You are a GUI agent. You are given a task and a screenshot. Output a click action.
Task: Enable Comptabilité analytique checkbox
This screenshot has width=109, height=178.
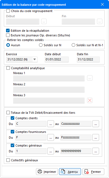point(8,68)
